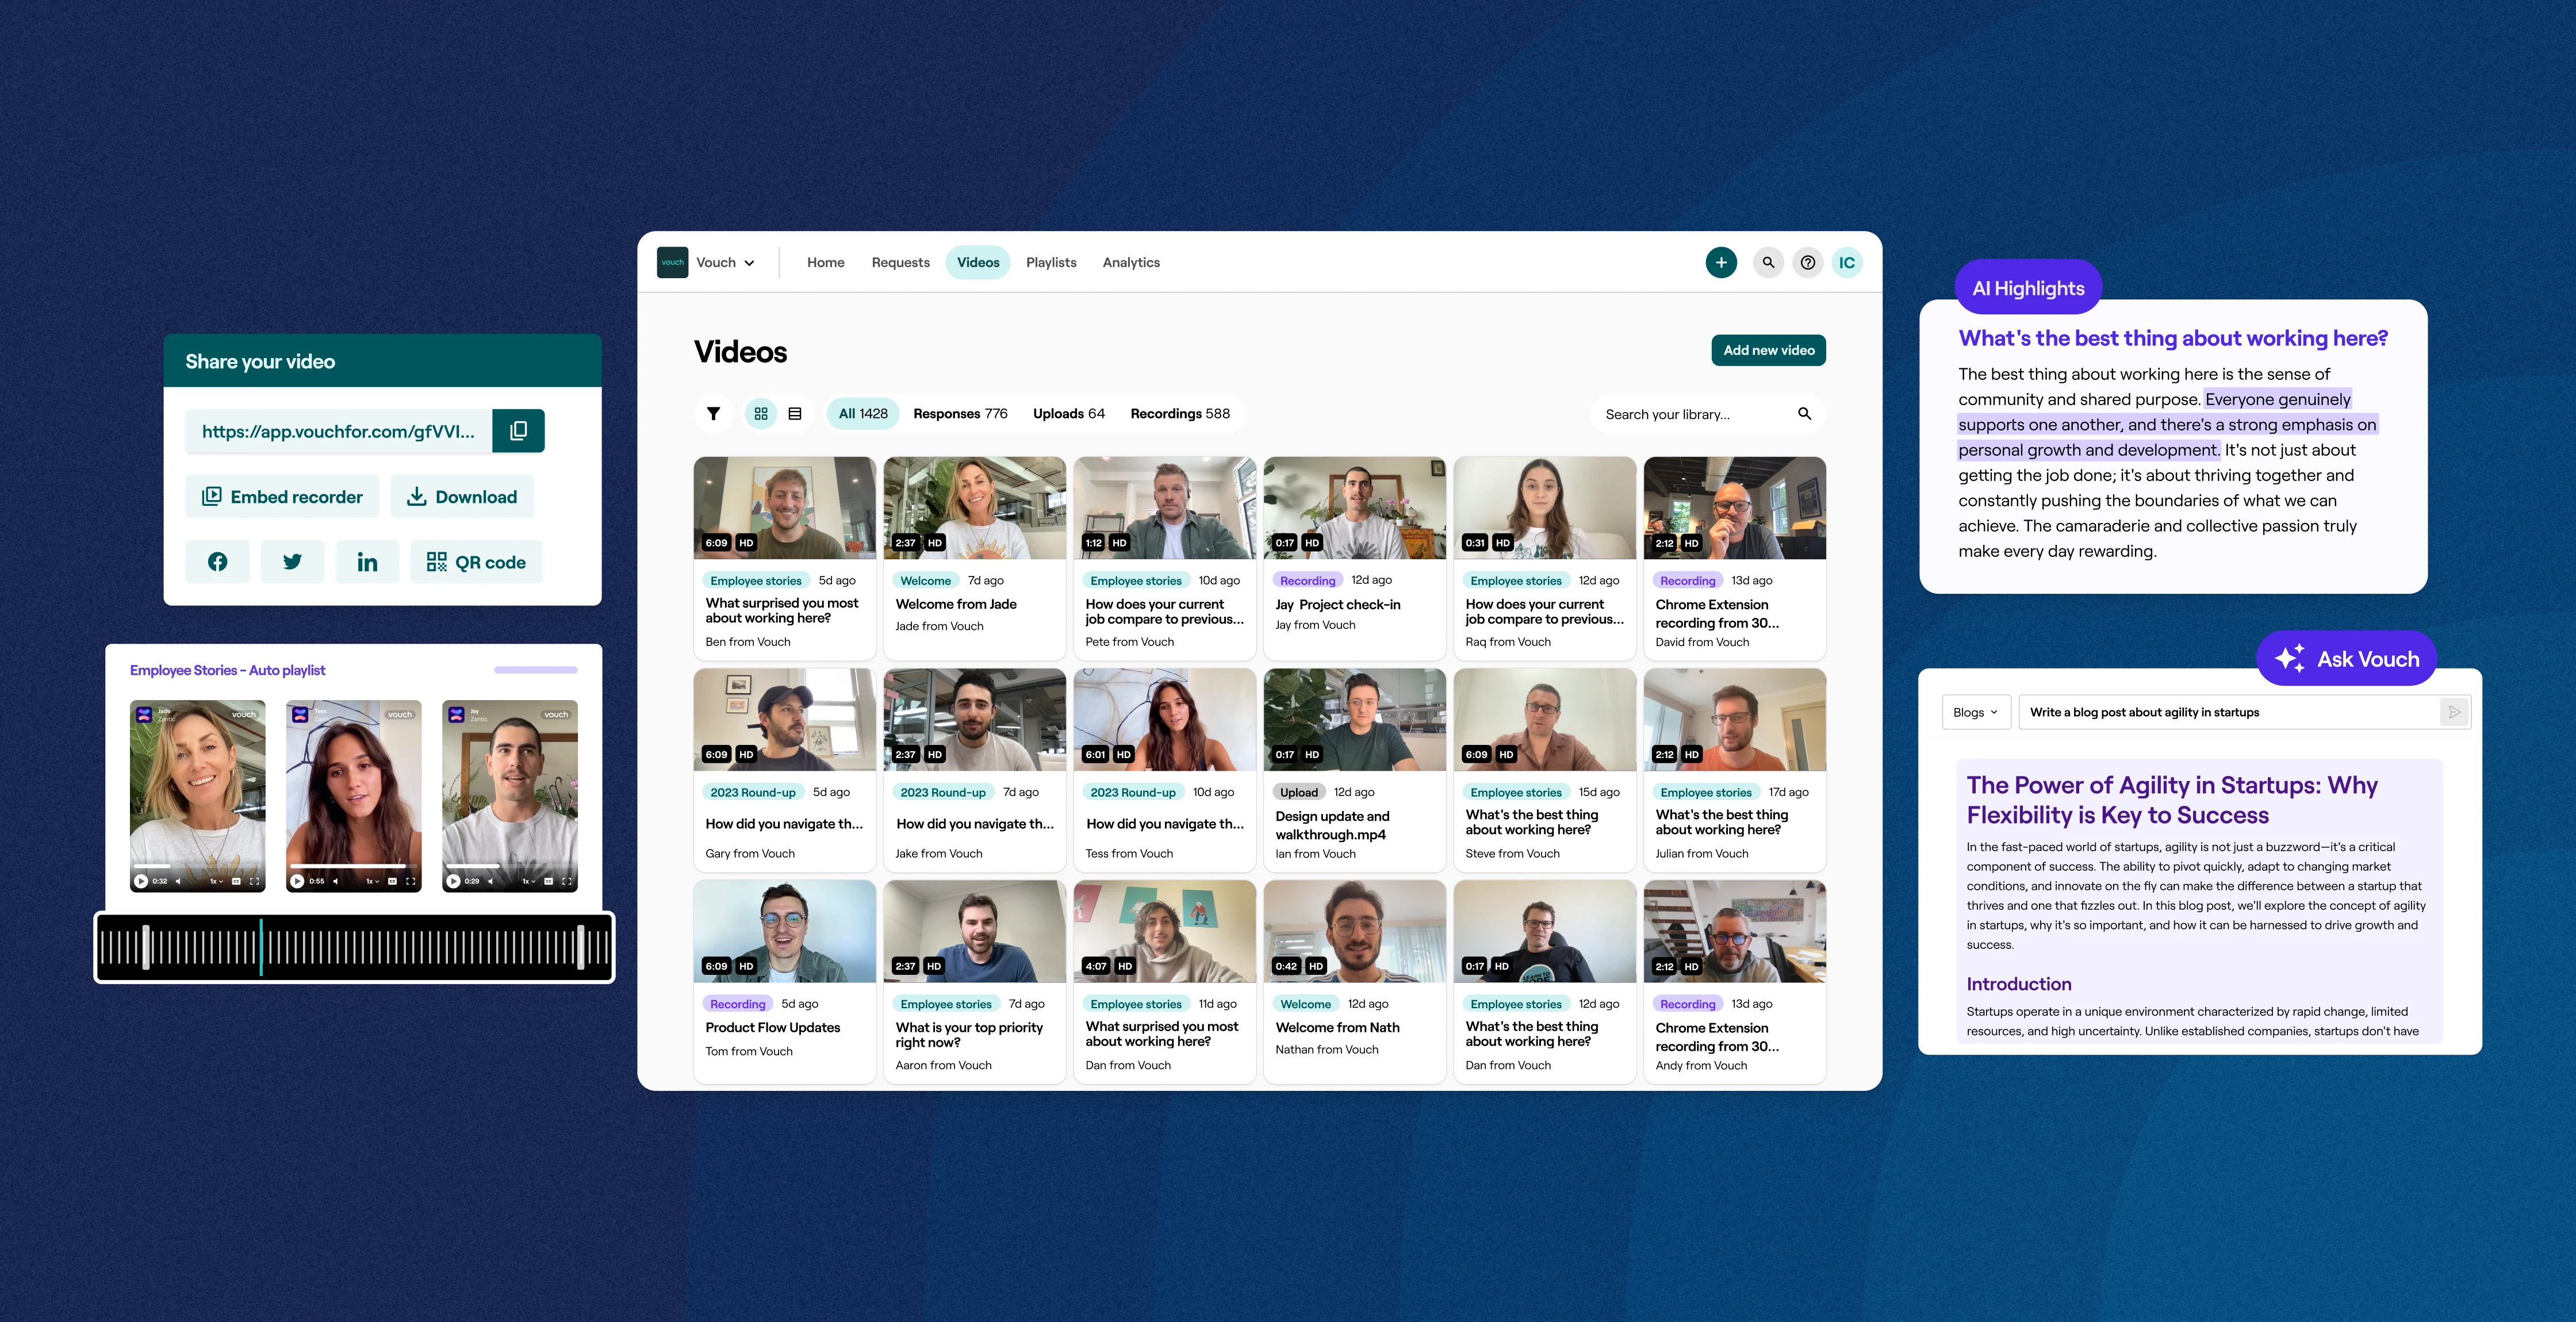Switch to list view layout

pyautogui.click(x=795, y=413)
